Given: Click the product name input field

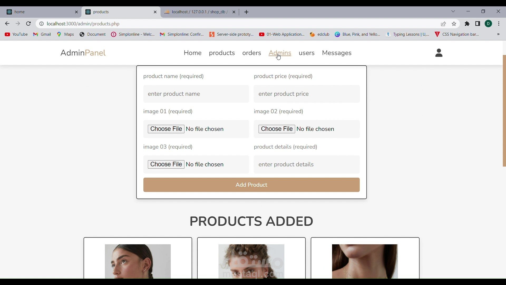Looking at the screenshot, I should [x=196, y=94].
